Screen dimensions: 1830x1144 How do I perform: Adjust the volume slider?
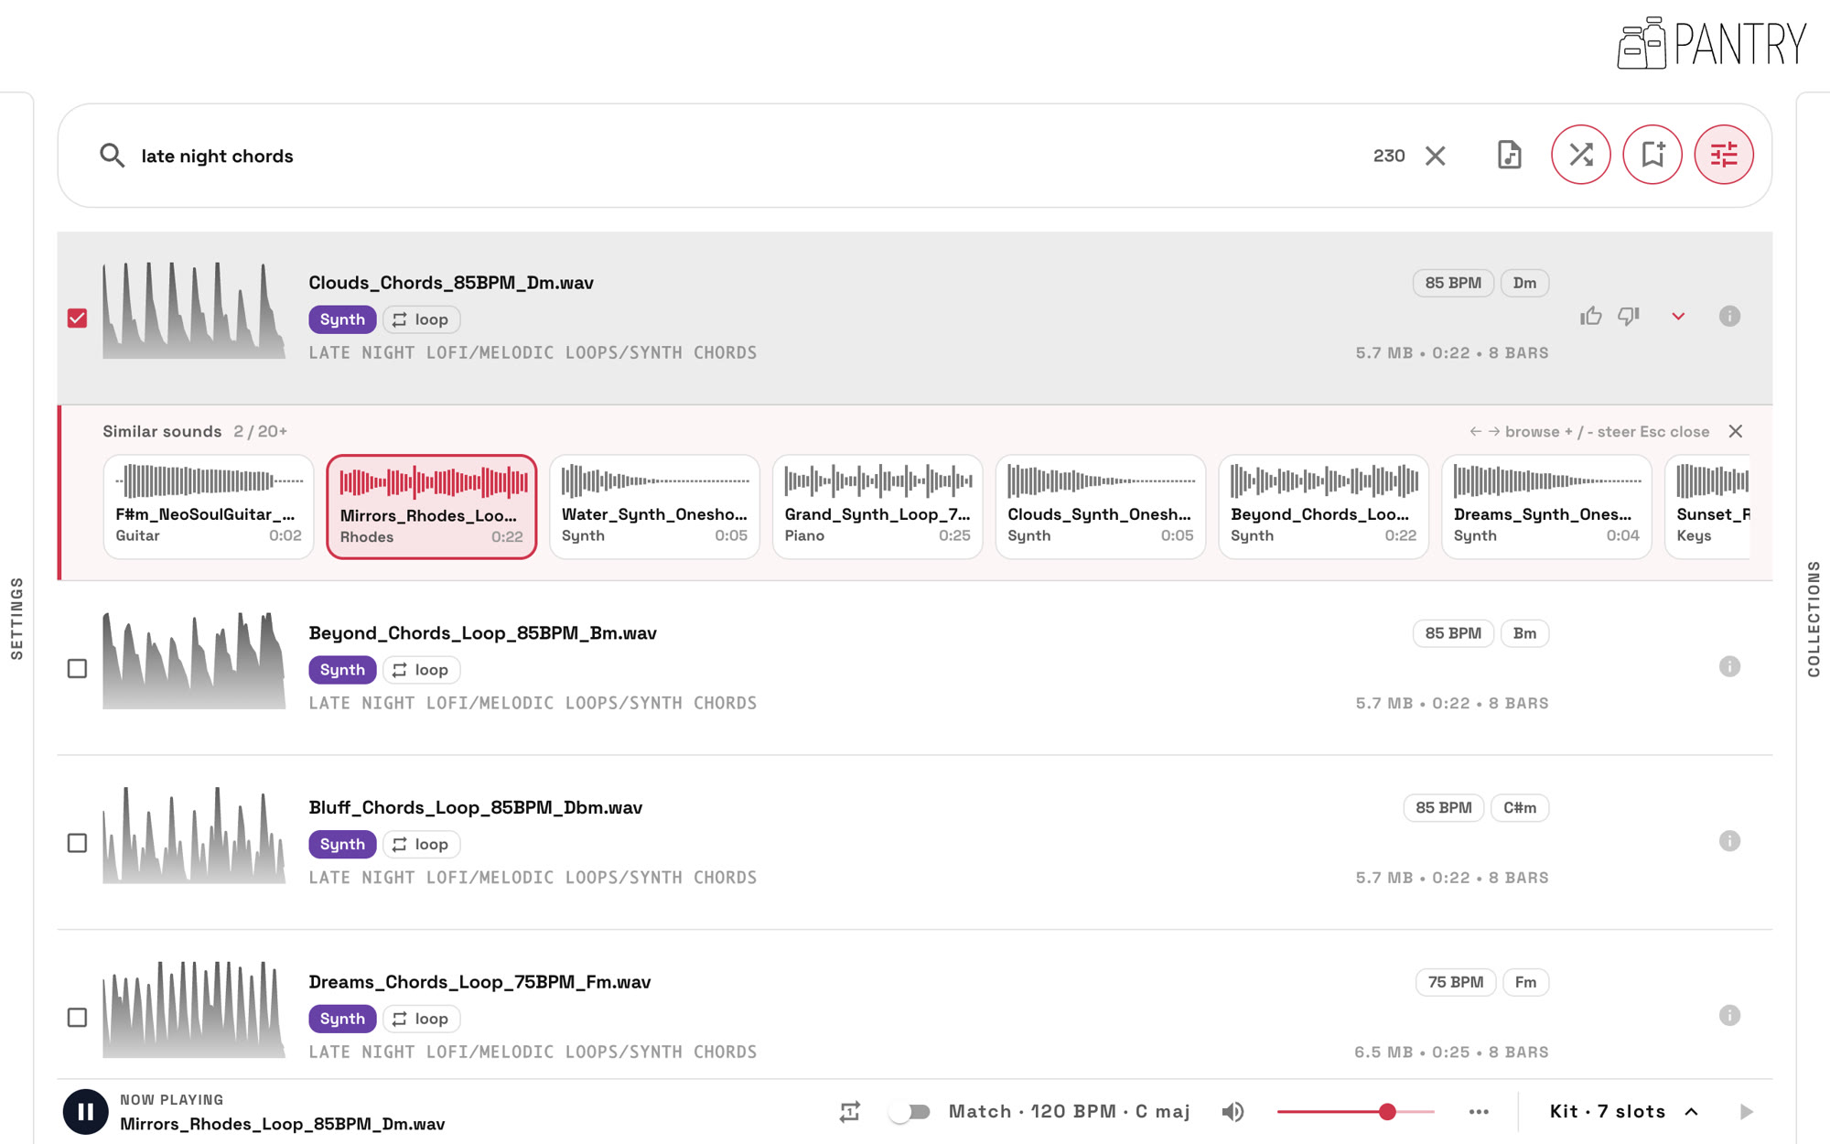1355,1112
